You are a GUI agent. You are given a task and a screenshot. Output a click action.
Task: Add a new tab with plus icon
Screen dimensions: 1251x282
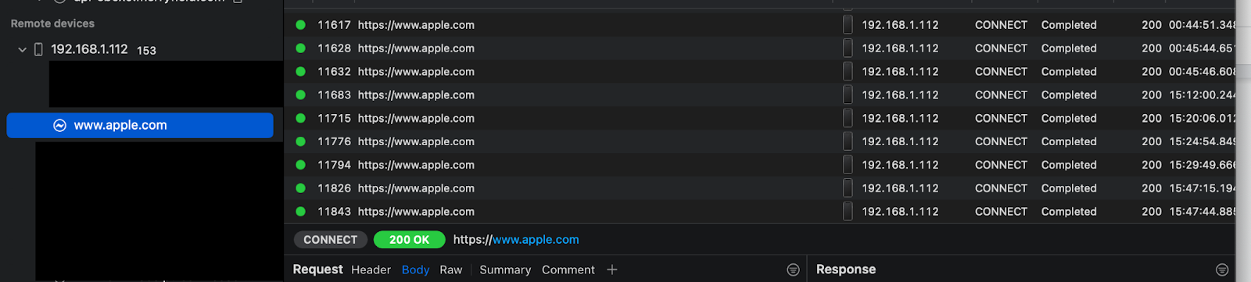(612, 270)
